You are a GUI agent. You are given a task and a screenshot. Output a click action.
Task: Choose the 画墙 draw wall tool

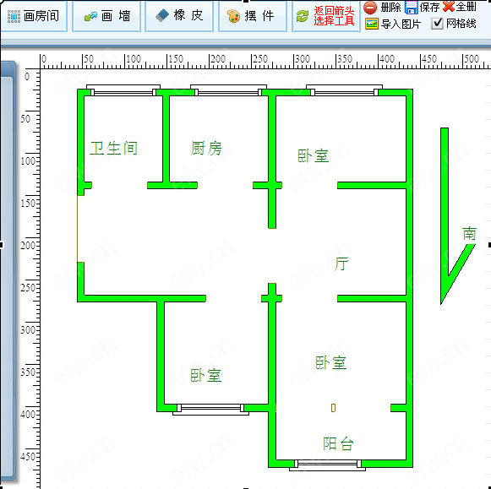(106, 16)
